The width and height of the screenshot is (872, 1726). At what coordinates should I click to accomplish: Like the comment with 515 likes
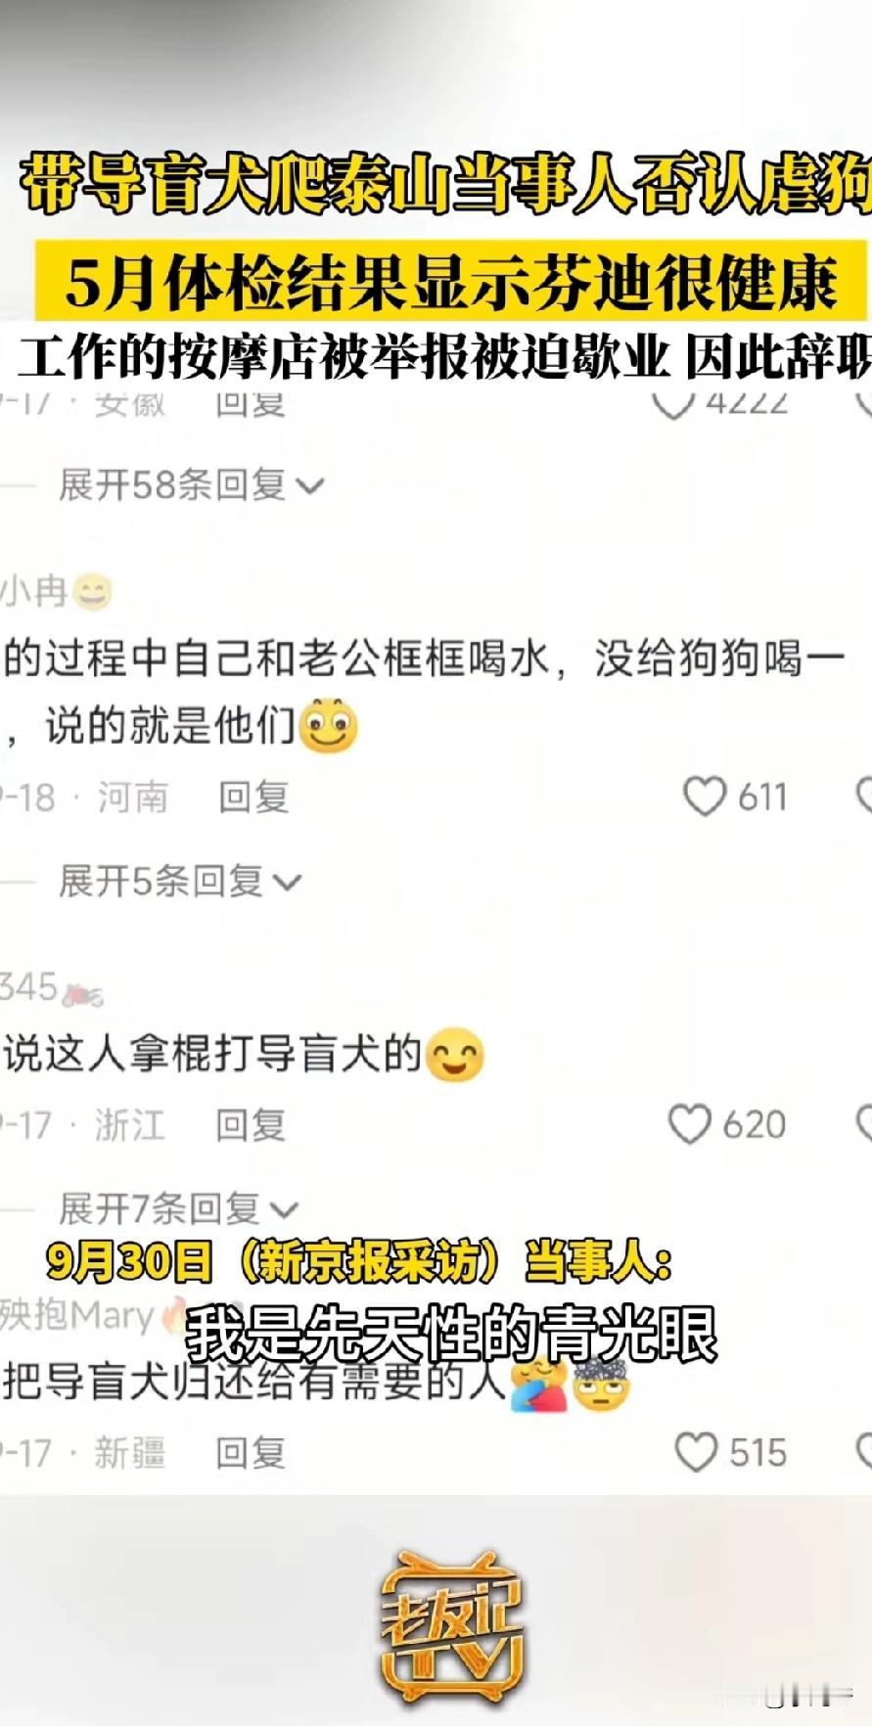coord(697,1452)
